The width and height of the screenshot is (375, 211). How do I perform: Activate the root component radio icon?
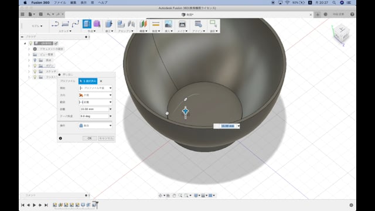56,43
